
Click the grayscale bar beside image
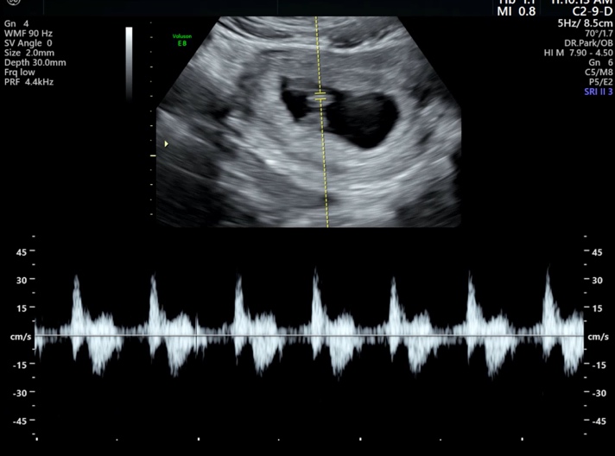pyautogui.click(x=129, y=64)
